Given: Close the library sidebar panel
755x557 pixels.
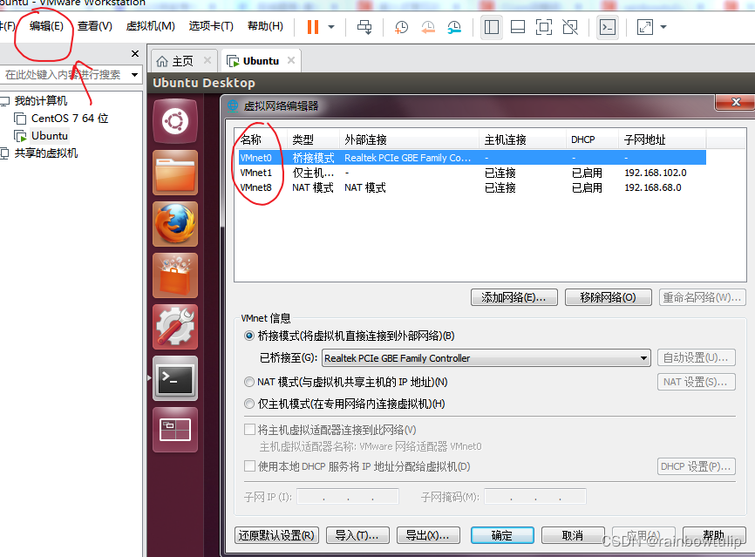Looking at the screenshot, I should pyautogui.click(x=135, y=53).
